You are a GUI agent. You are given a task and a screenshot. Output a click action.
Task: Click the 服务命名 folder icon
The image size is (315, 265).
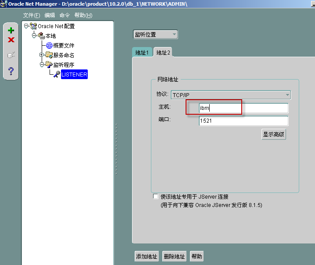pyautogui.click(x=49, y=55)
